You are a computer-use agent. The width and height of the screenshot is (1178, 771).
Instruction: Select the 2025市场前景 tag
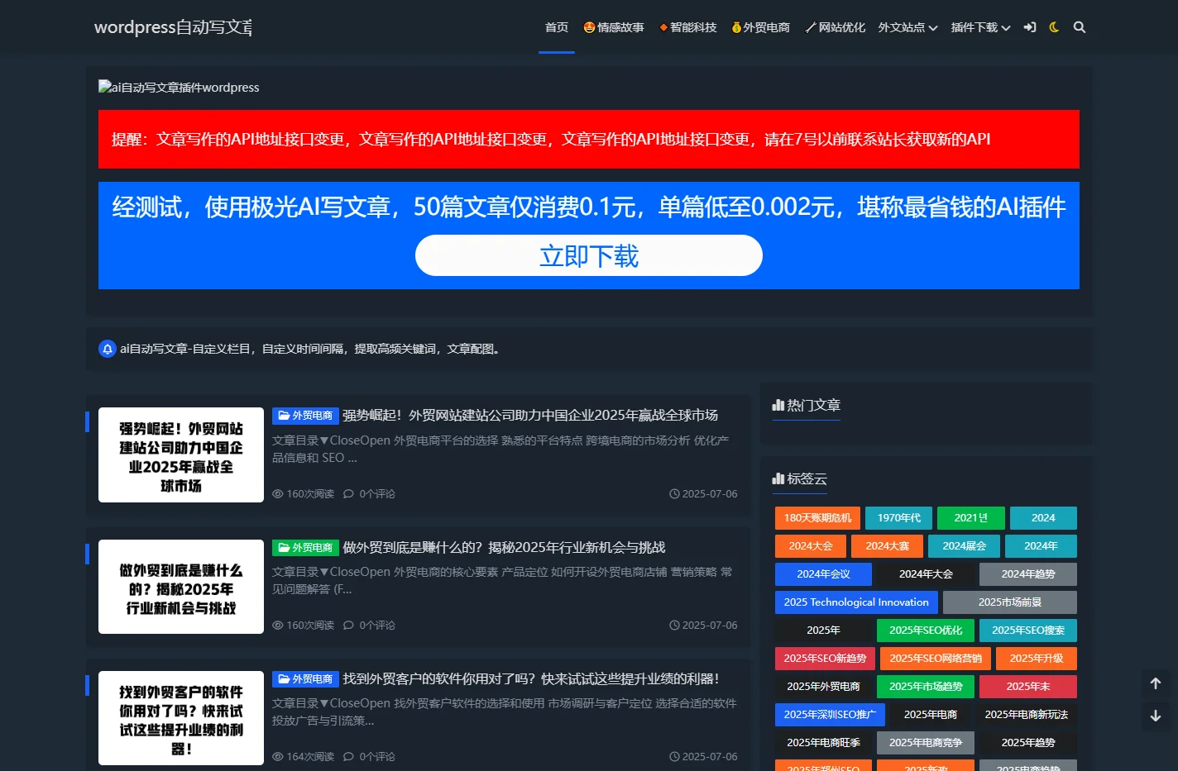(x=1010, y=602)
